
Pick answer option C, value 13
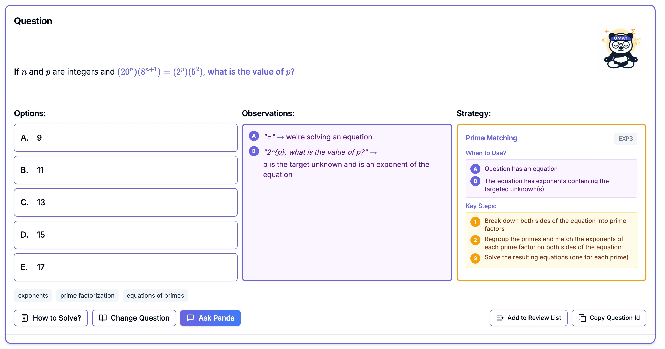pos(126,202)
